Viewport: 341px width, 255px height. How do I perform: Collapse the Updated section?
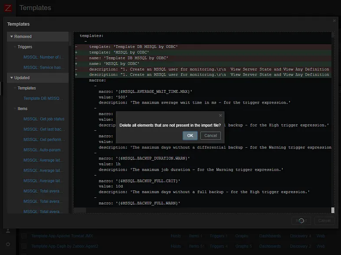[12, 77]
